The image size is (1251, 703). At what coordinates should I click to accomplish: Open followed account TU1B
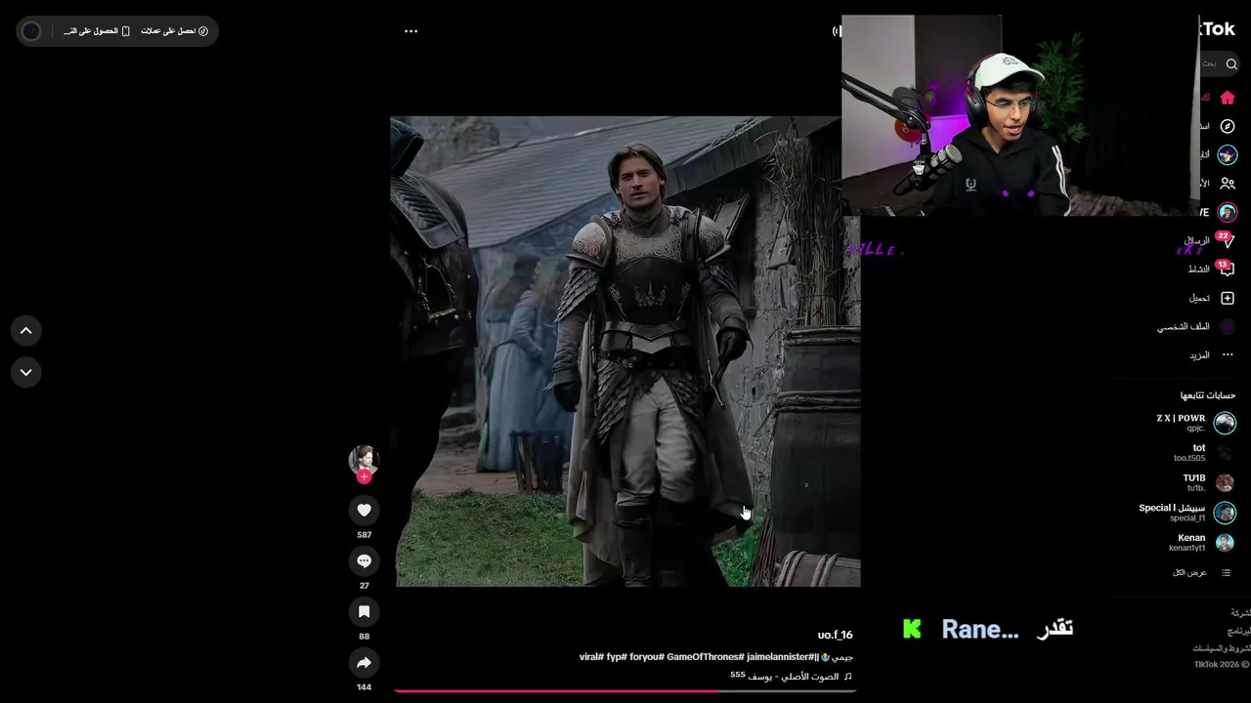[1210, 482]
